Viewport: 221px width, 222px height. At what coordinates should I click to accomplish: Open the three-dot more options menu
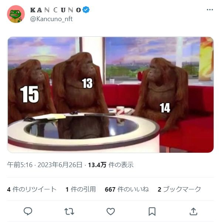210,10
